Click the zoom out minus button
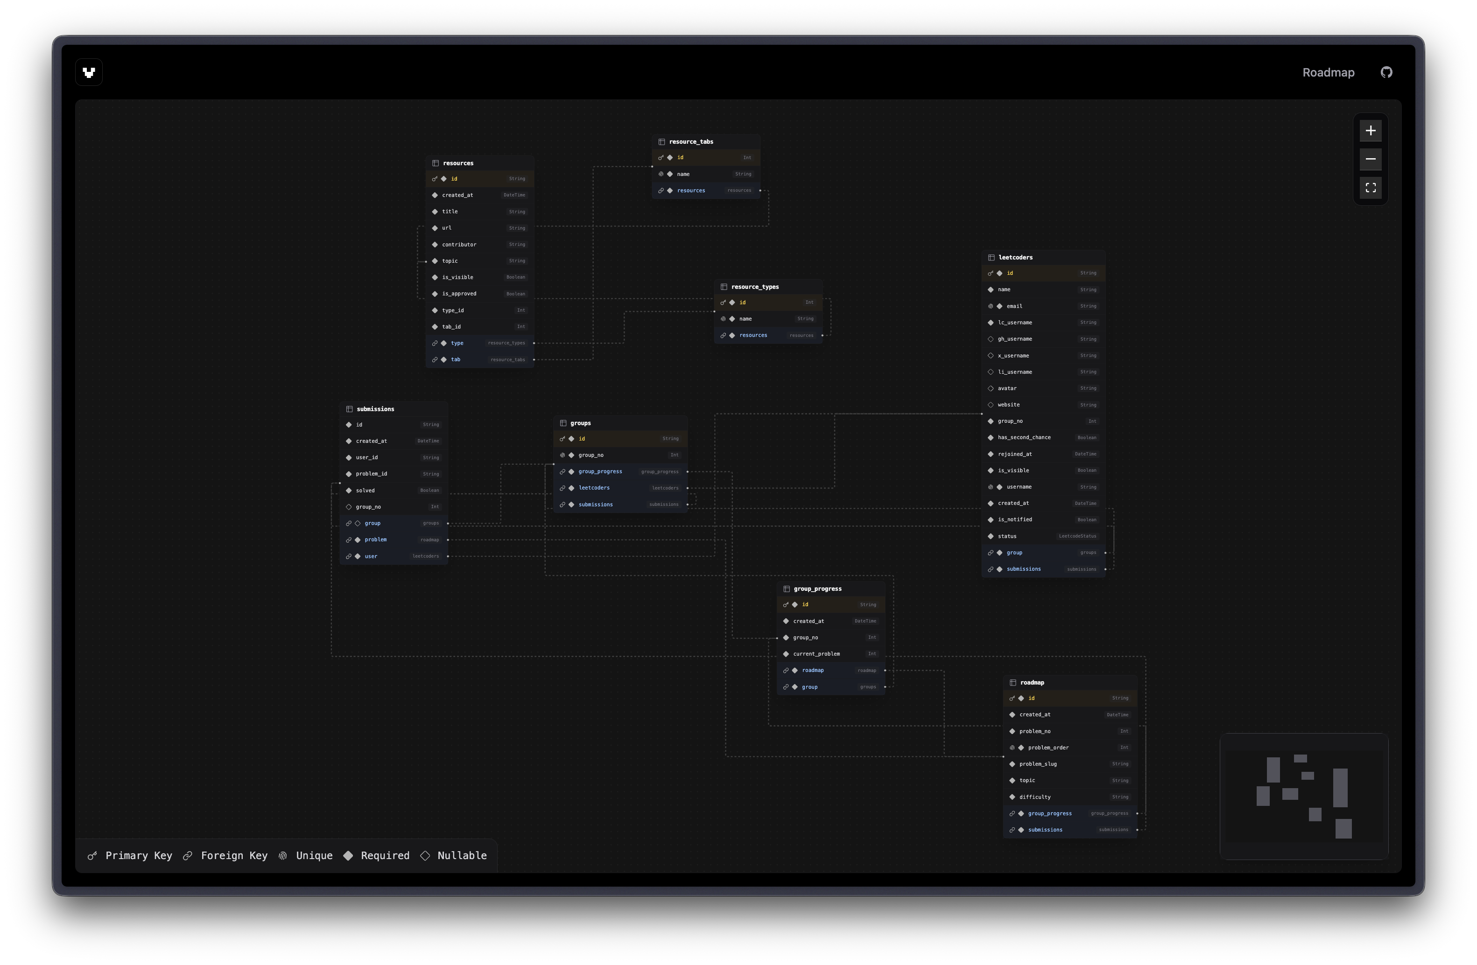 [1370, 160]
